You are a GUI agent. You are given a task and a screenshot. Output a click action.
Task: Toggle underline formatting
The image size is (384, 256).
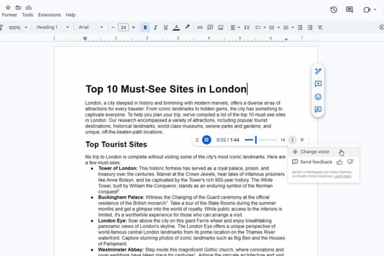165,27
